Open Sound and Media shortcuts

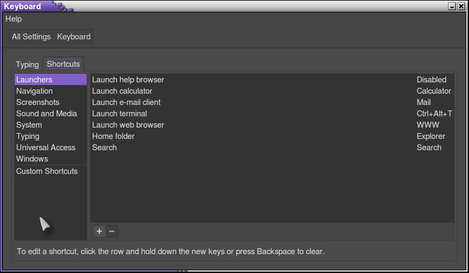tap(46, 114)
